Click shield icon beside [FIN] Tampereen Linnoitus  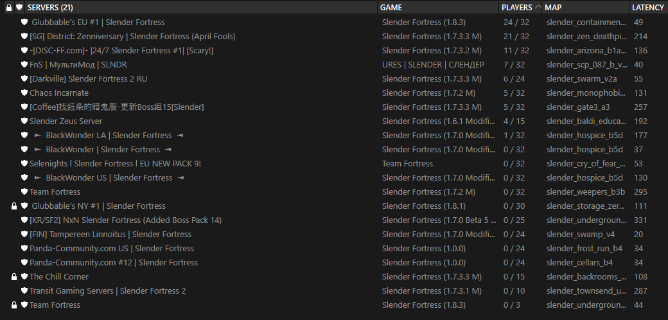pyautogui.click(x=24, y=234)
